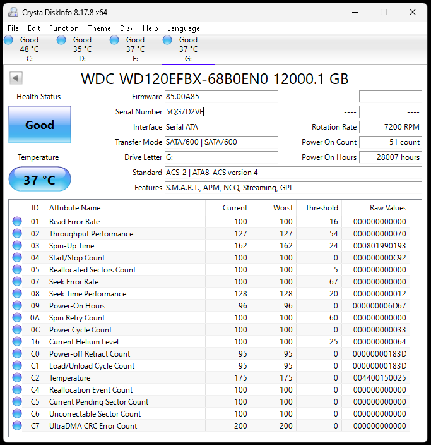
Task: Click the status icon for Throughput Performance
Action: tap(17, 233)
